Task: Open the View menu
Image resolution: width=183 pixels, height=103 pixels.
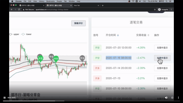Action: coord(35,1)
